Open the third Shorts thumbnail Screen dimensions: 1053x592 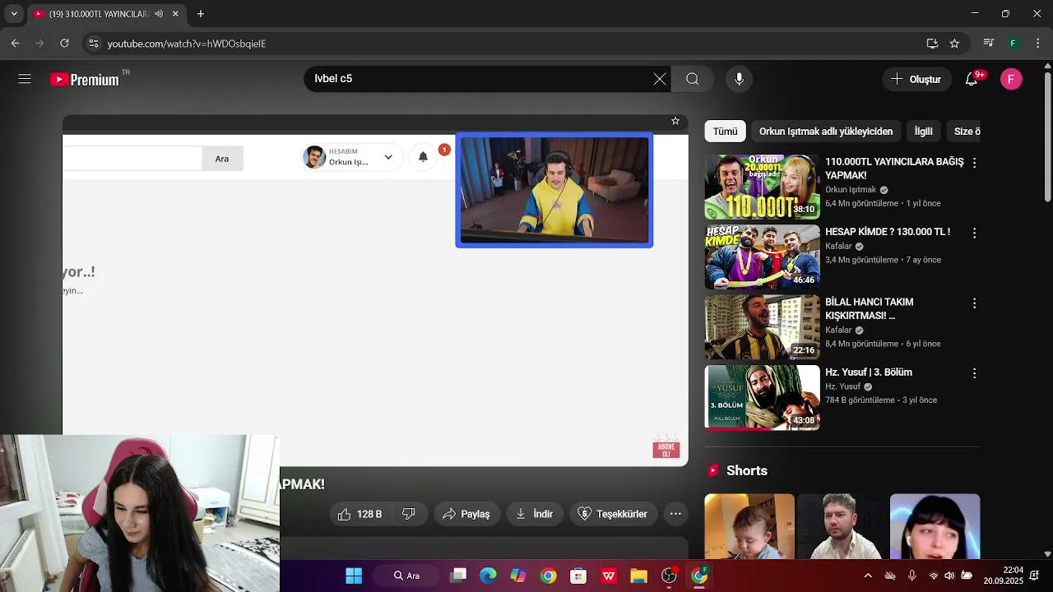click(935, 526)
